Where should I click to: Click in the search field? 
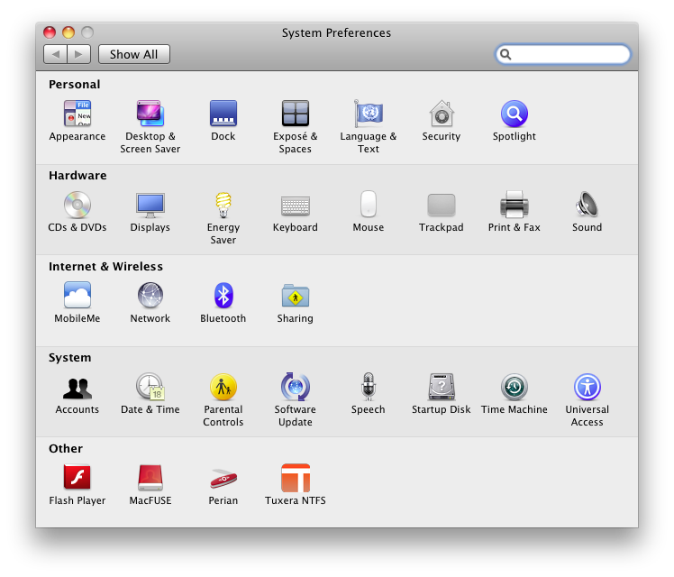562,54
